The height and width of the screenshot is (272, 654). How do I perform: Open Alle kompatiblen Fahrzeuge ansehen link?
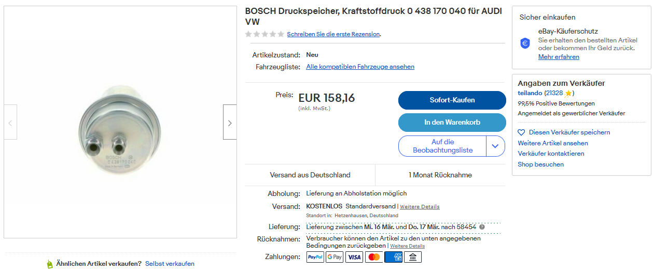pos(360,67)
